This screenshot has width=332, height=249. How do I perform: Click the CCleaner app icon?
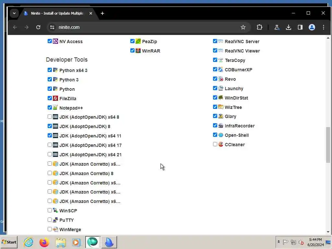coord(220,144)
